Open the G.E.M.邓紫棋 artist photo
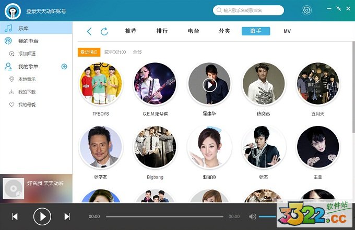 [x=155, y=84]
